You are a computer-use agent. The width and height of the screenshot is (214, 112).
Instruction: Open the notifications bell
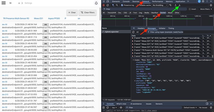tap(96, 3)
